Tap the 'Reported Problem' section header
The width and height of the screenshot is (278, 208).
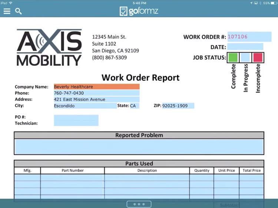point(139,135)
